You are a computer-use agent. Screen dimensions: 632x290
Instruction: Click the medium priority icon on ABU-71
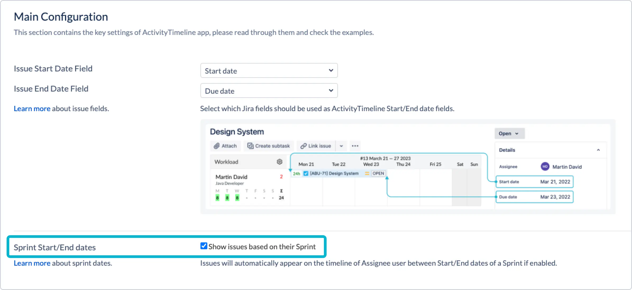click(367, 174)
